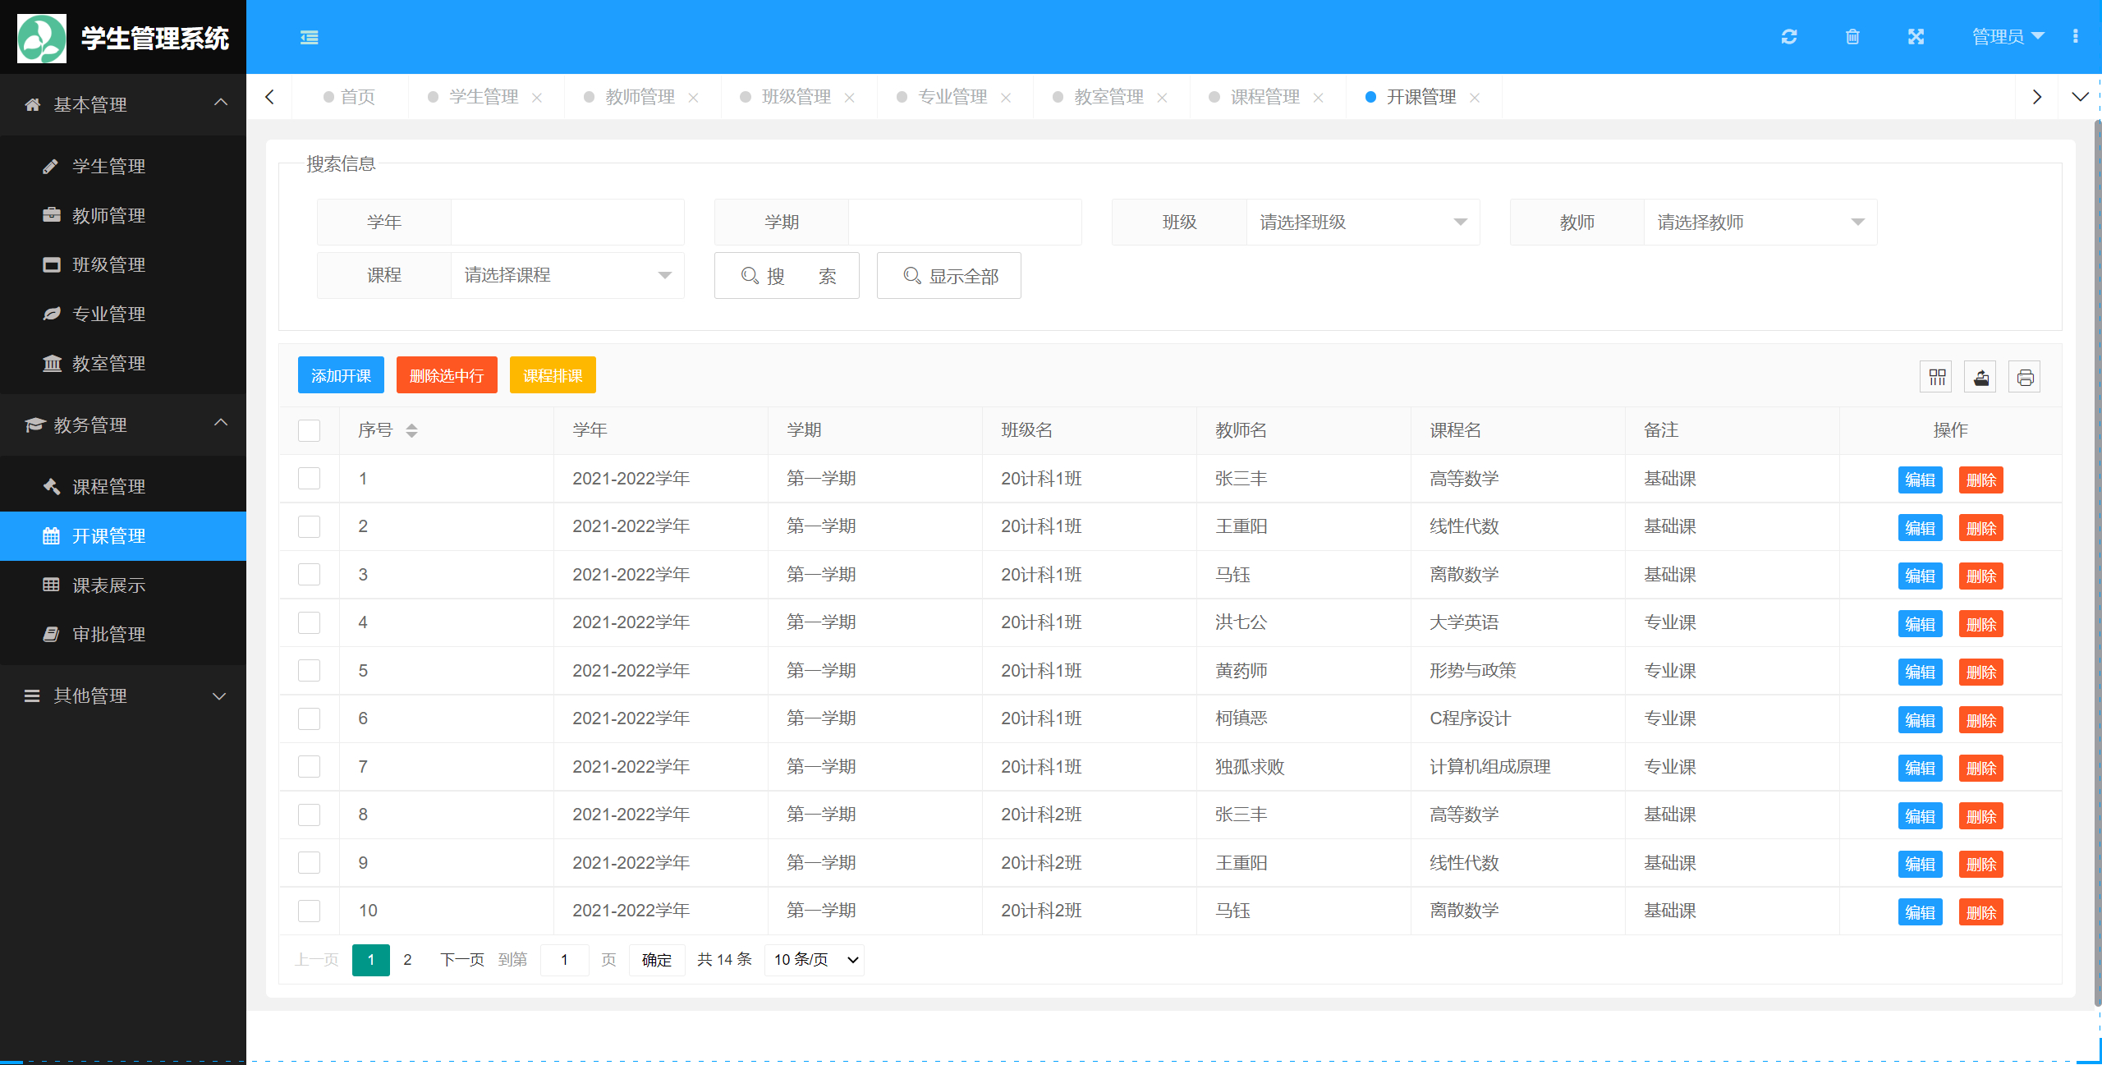Image resolution: width=2102 pixels, height=1065 pixels.
Task: Click the 添加开课 button
Action: pyautogui.click(x=341, y=376)
